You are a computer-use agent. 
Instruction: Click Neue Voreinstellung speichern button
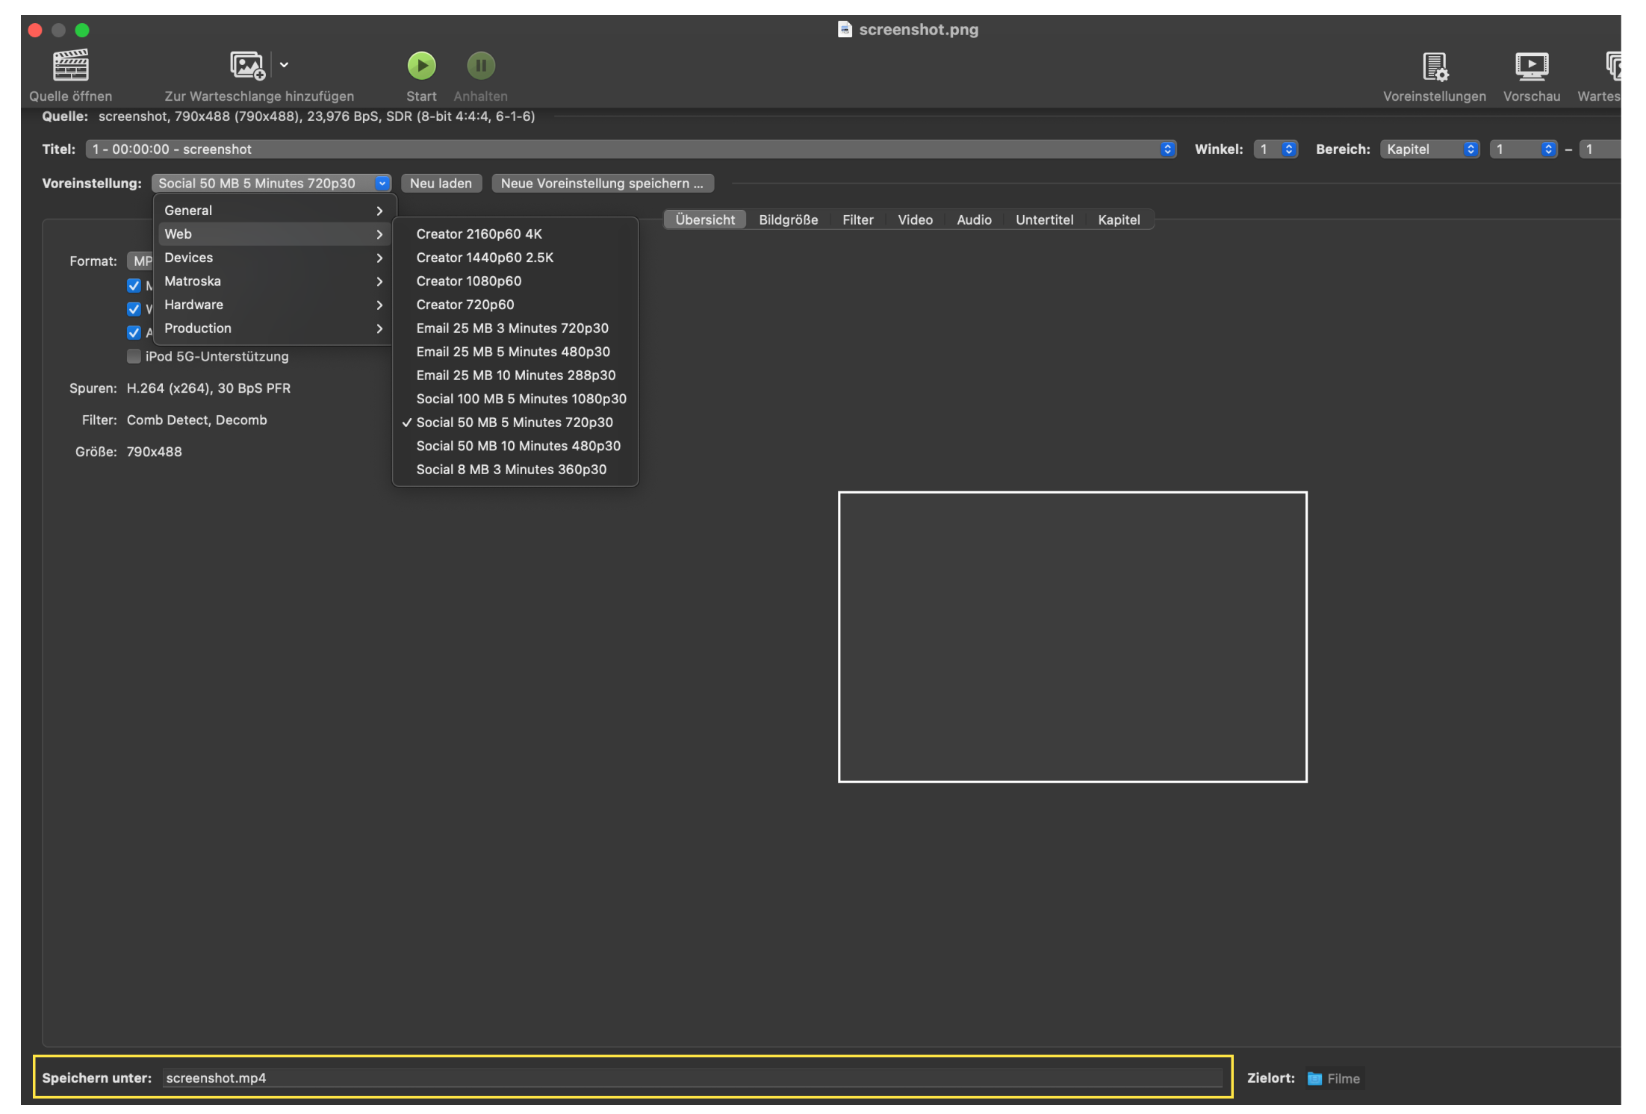click(602, 184)
